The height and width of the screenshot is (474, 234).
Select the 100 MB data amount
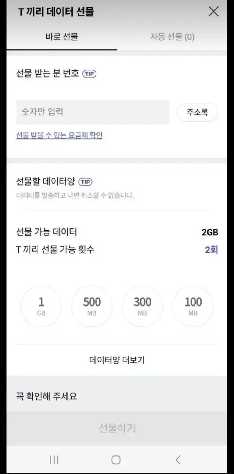click(x=193, y=307)
